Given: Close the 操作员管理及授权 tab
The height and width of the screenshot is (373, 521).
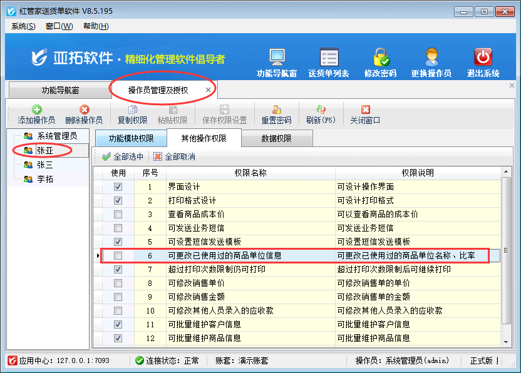Looking at the screenshot, I should pos(208,90).
